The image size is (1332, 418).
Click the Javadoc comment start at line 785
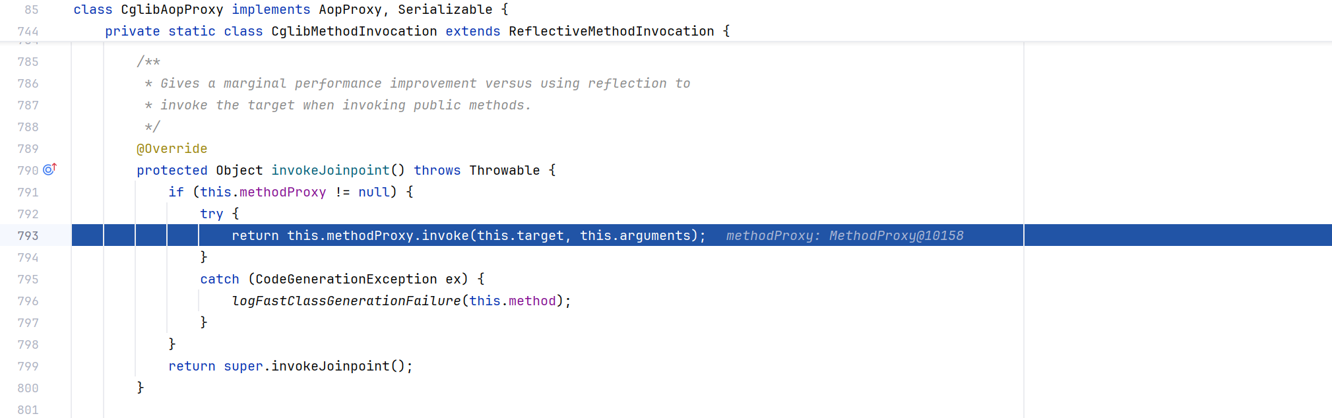coord(148,62)
